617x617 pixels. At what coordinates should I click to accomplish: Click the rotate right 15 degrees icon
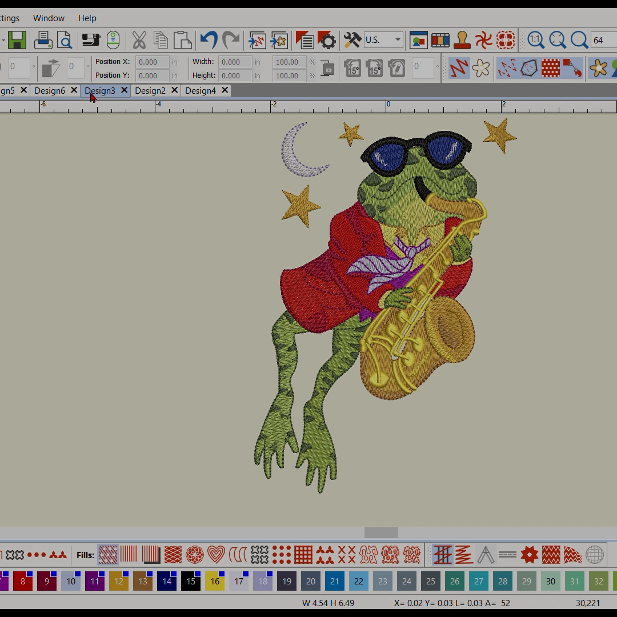pyautogui.click(x=375, y=68)
